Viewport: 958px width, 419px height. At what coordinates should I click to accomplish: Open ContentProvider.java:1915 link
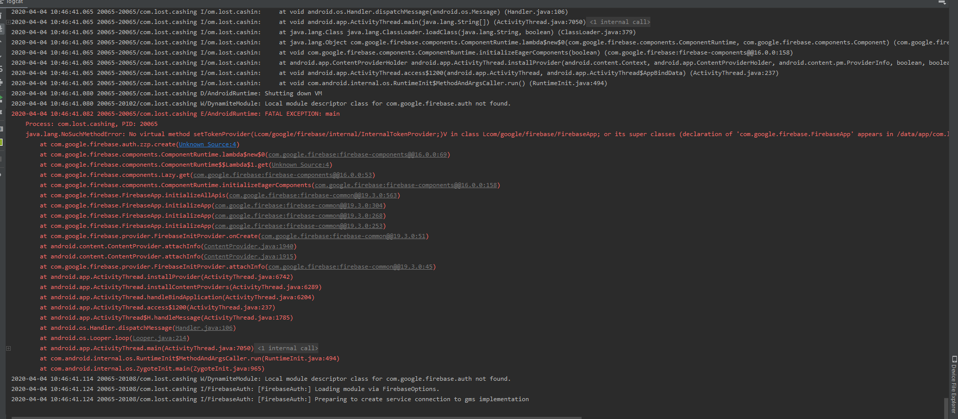(249, 256)
